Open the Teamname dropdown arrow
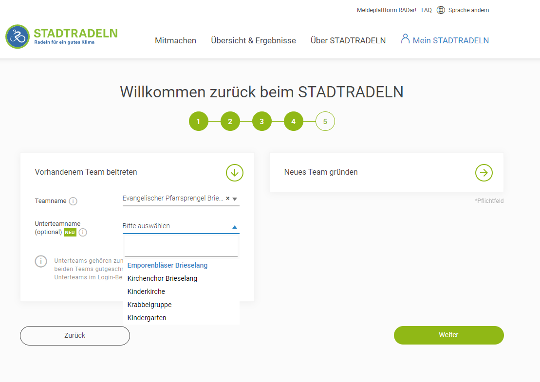This screenshot has height=382, width=540. coord(235,199)
